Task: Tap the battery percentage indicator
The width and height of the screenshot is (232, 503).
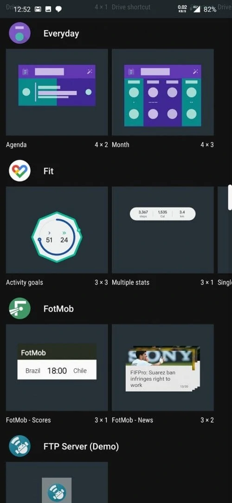Action: [210, 9]
